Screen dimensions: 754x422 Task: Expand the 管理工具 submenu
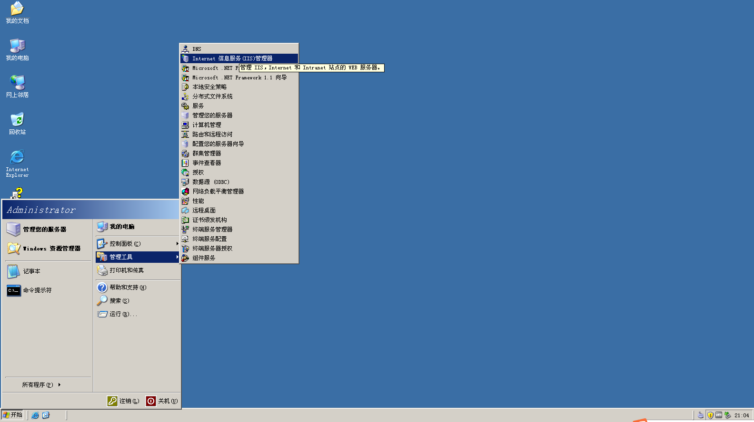(138, 257)
